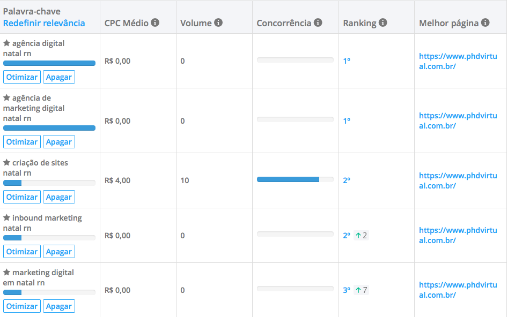The height and width of the screenshot is (317, 515).
Task: Star the marketing digital em natal rn keyword
Action: [x=6, y=272]
